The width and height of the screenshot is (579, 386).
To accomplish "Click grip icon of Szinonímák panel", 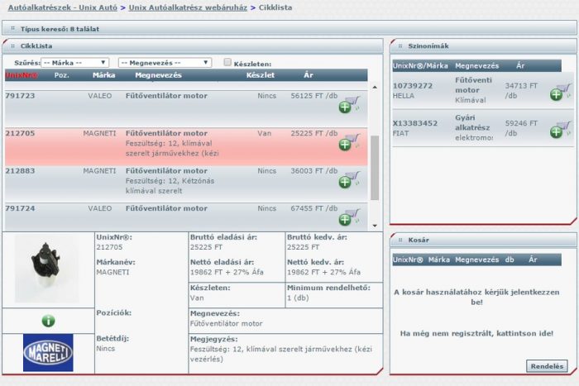I will (x=400, y=46).
